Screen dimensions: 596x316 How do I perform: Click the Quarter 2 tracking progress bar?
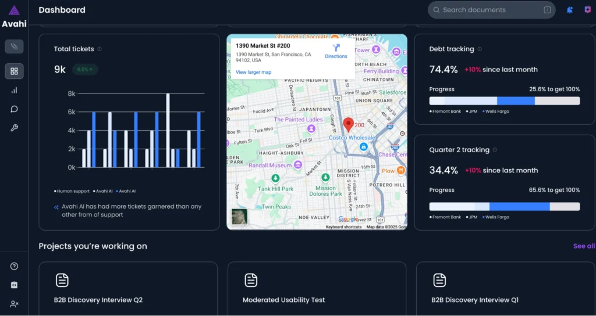pyautogui.click(x=505, y=206)
